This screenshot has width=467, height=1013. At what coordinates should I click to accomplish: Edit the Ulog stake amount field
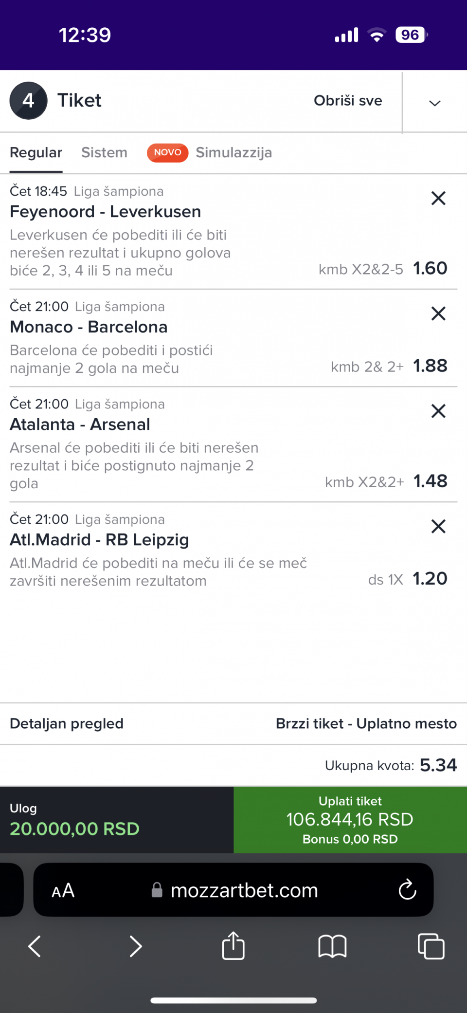pos(75,829)
